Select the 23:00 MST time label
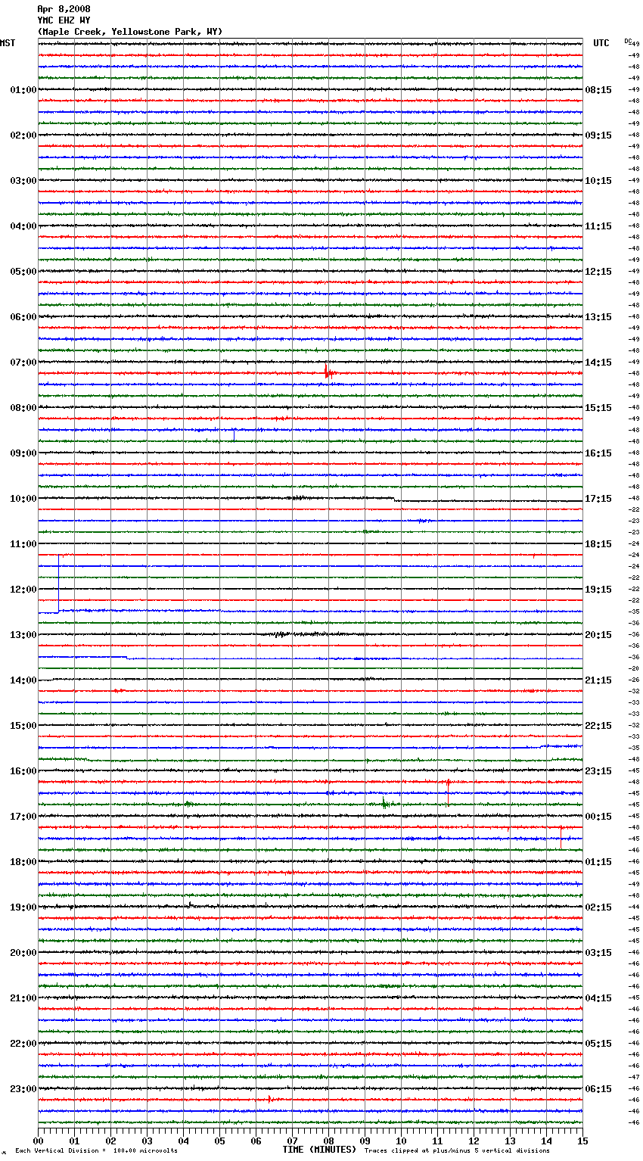Image resolution: width=643 pixels, height=1161 pixels. (x=23, y=1089)
